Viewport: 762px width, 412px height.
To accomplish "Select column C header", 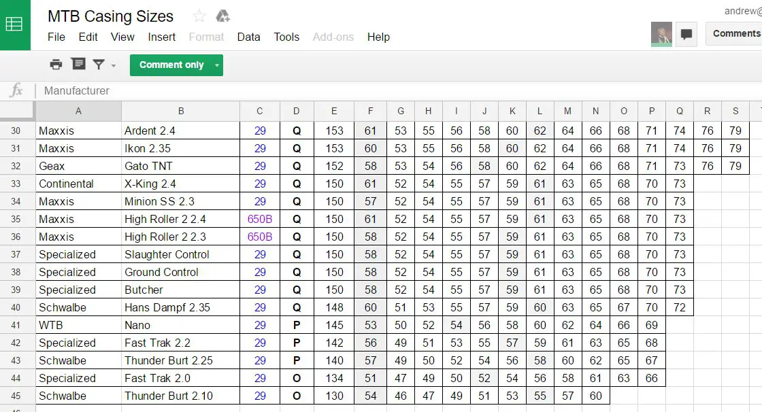I will pos(260,111).
